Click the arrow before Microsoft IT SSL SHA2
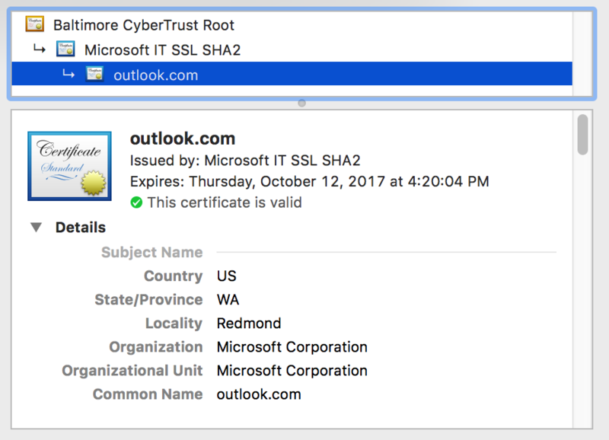This screenshot has width=609, height=440. pos(40,49)
